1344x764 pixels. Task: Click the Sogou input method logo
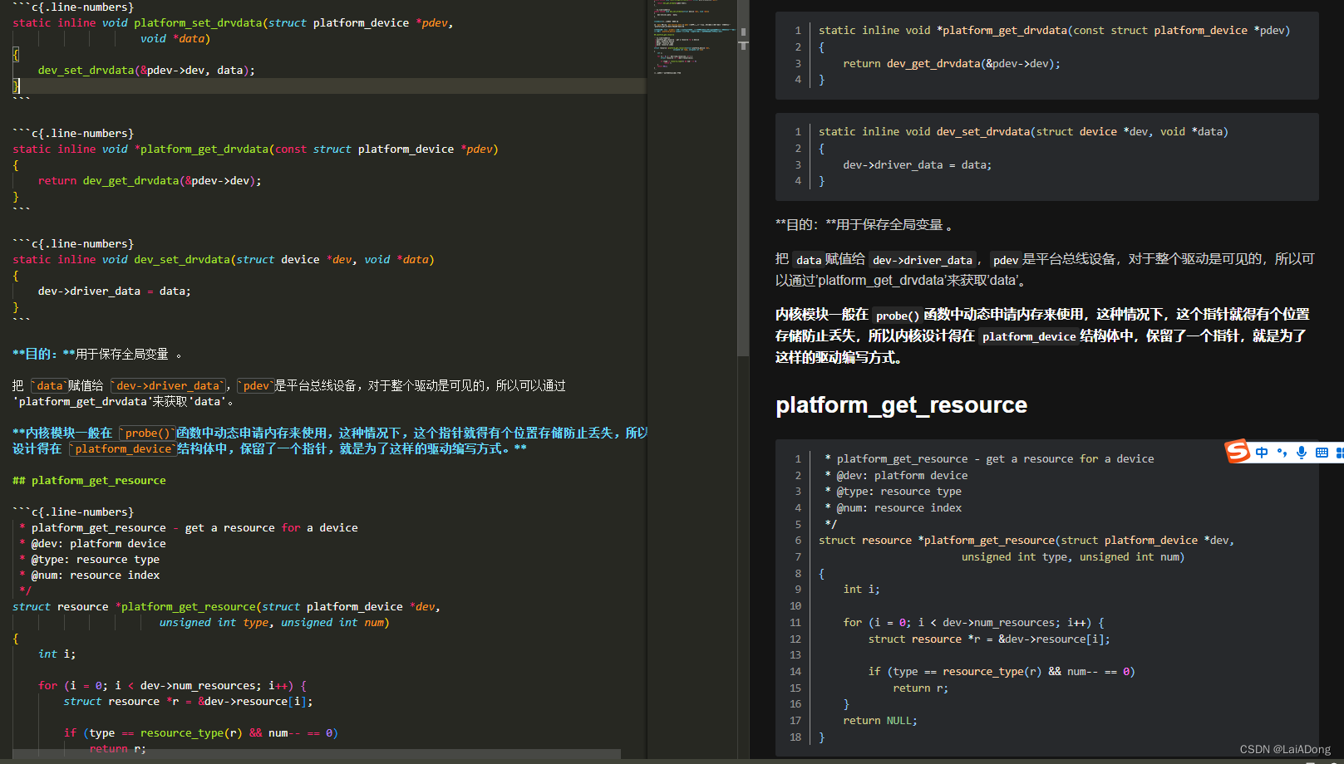(x=1238, y=451)
